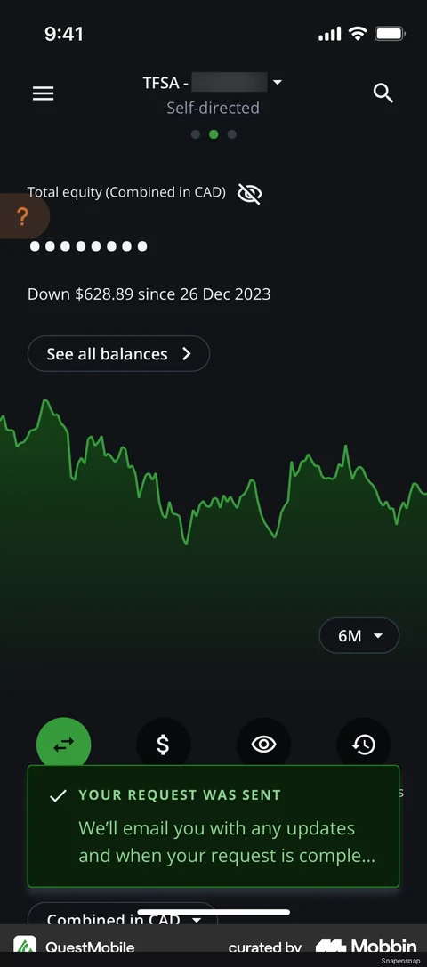Image resolution: width=427 pixels, height=967 pixels.
Task: Tap the hidden total equity dots
Action: click(89, 246)
